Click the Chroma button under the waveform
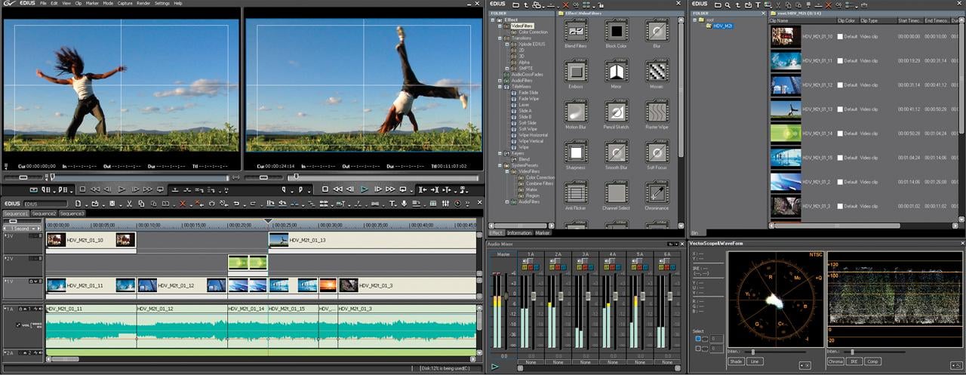966x375 pixels. point(835,361)
